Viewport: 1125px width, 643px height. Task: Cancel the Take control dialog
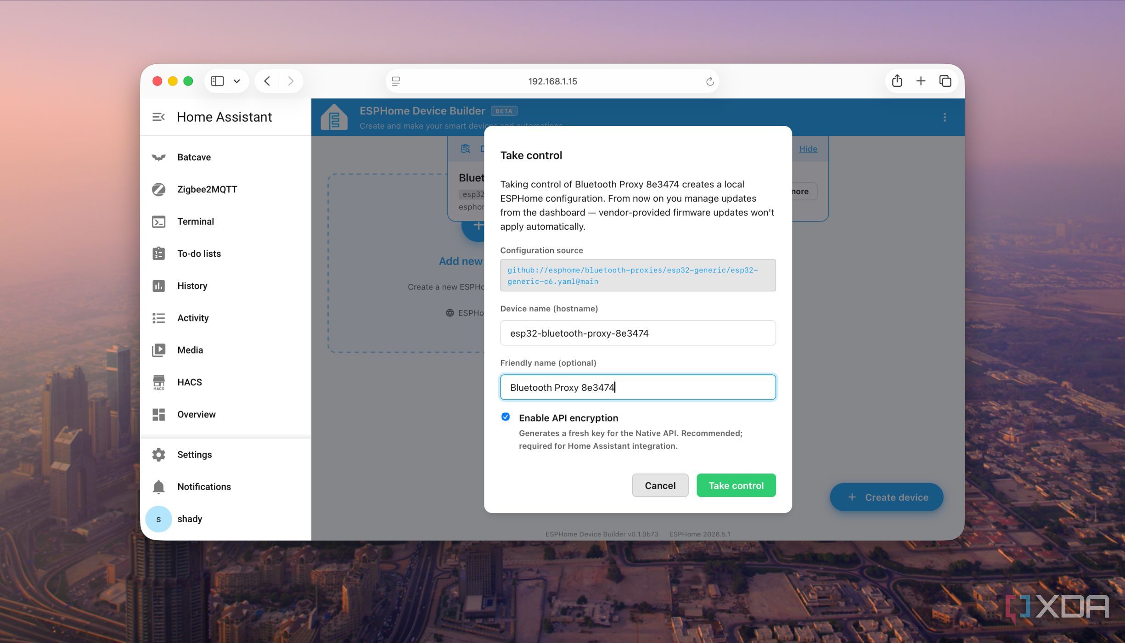click(x=660, y=485)
